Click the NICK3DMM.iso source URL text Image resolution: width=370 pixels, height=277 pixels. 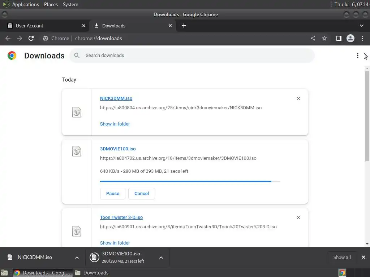pos(181,107)
